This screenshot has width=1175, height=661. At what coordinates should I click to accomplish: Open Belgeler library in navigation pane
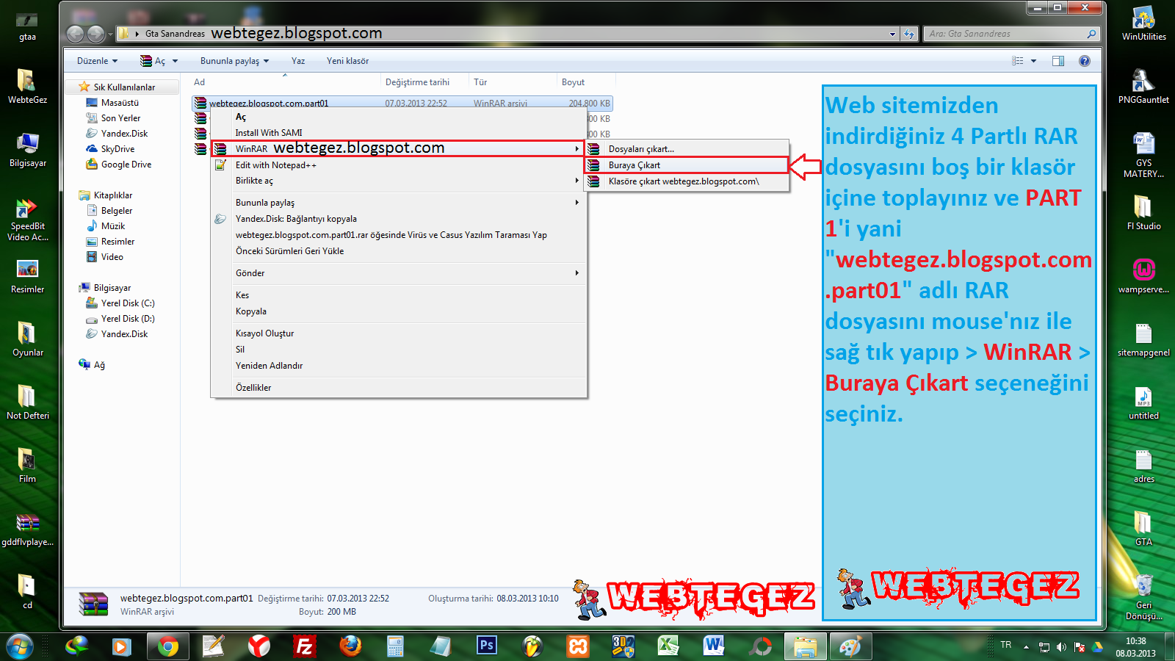point(117,211)
